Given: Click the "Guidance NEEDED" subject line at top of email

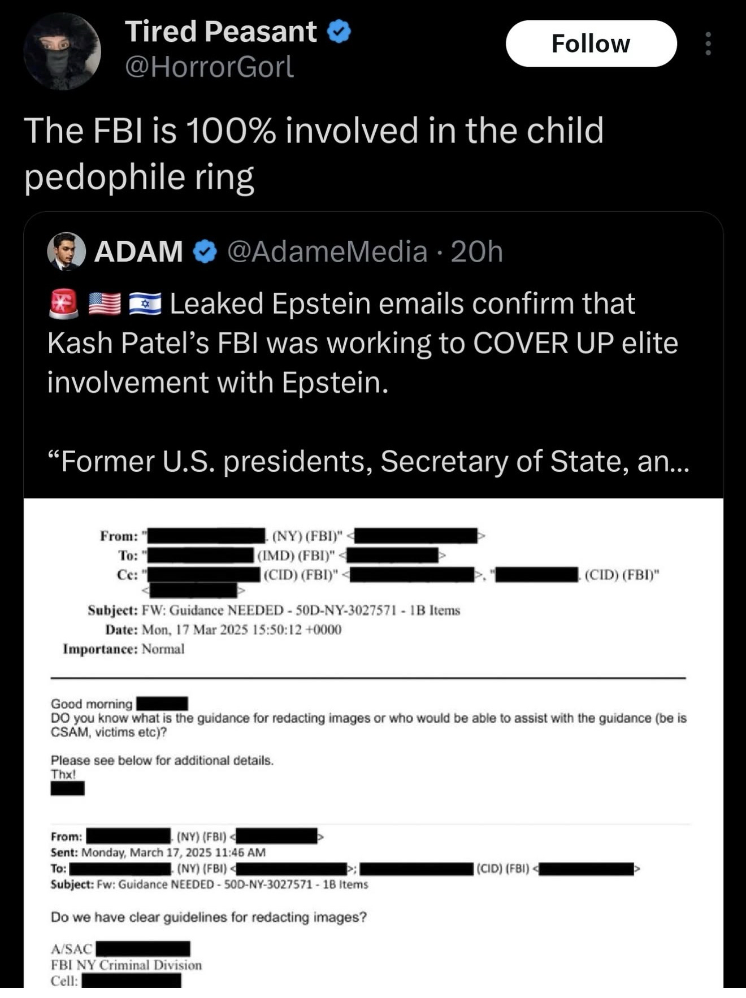Looking at the screenshot, I should (x=274, y=610).
